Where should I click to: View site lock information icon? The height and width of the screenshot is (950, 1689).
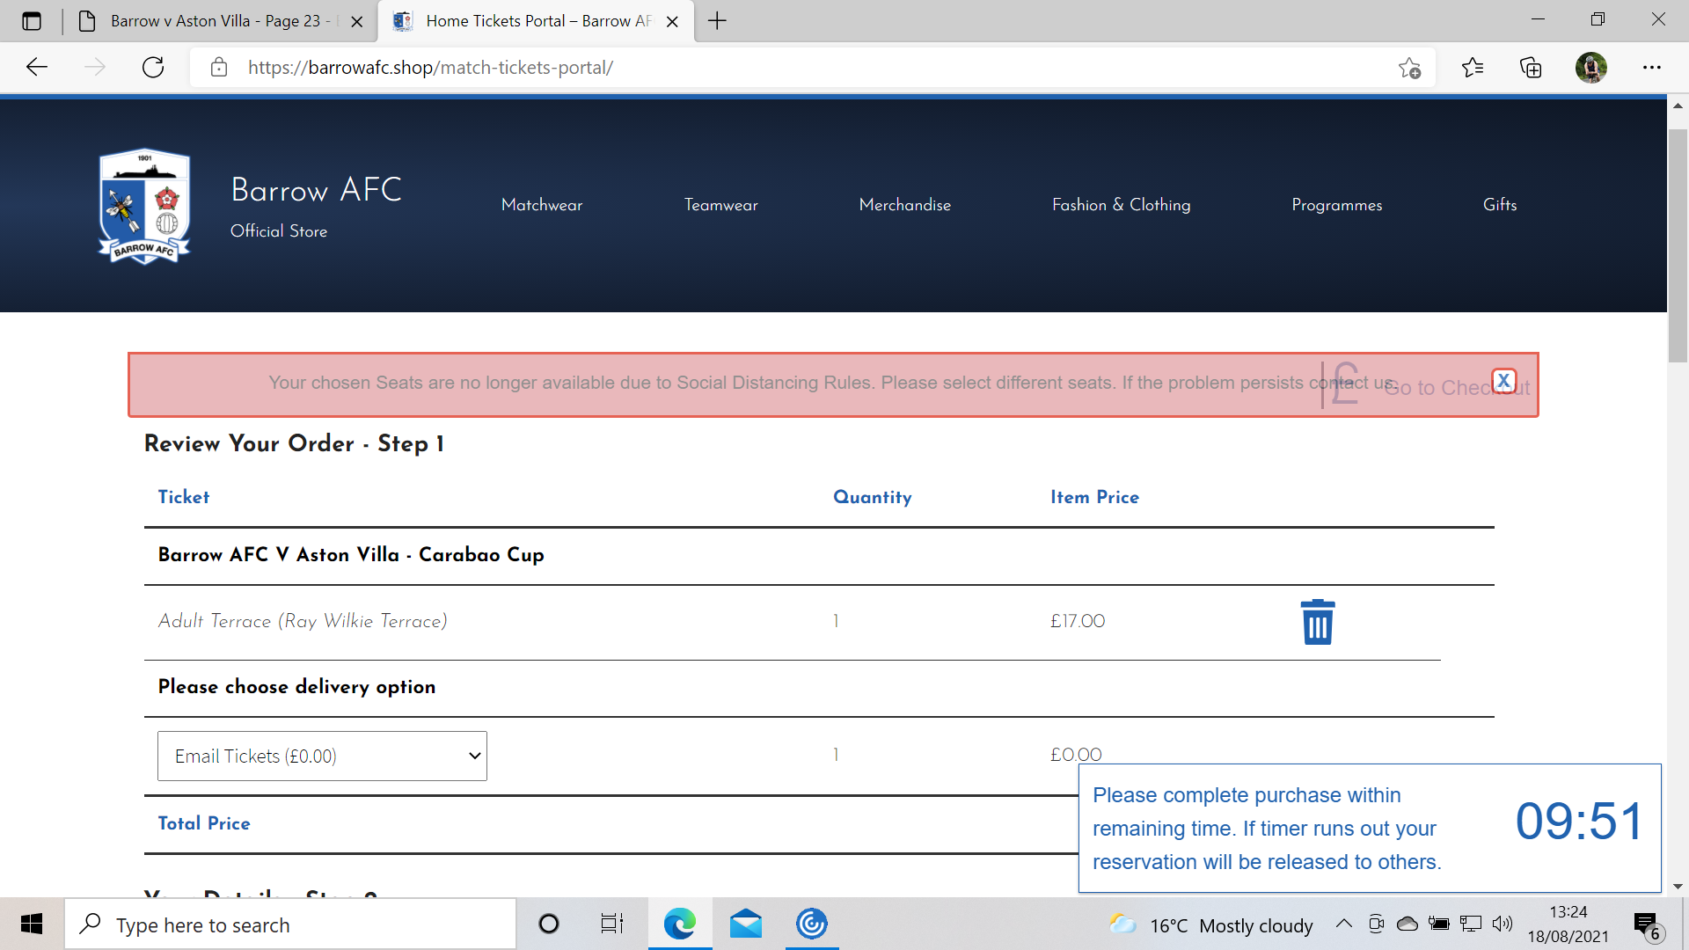click(x=219, y=67)
